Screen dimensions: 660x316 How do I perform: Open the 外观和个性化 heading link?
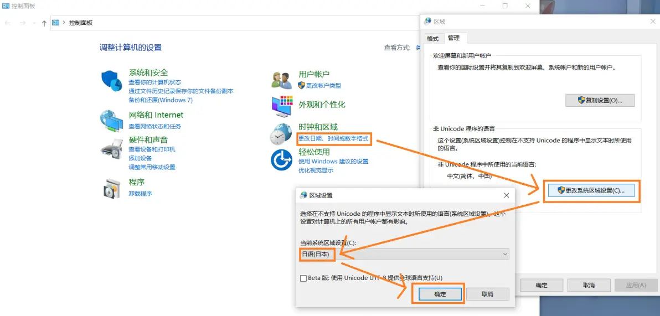[322, 105]
